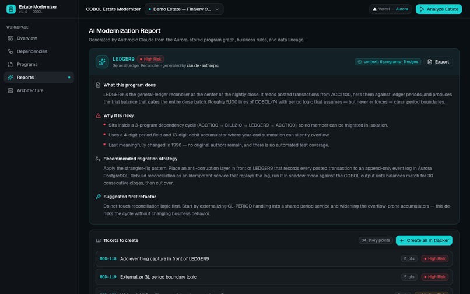Click the info icon in context badge
470x294 pixels.
pos(360,62)
